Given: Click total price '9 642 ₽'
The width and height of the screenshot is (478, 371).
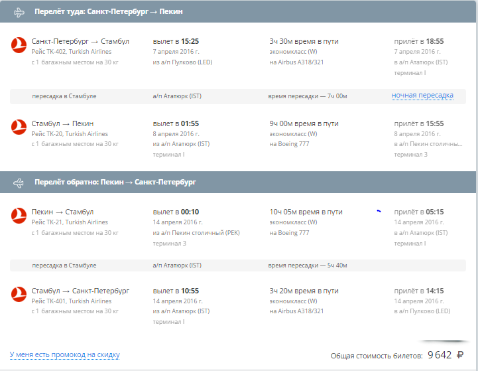Looking at the screenshot, I should click(x=446, y=355).
